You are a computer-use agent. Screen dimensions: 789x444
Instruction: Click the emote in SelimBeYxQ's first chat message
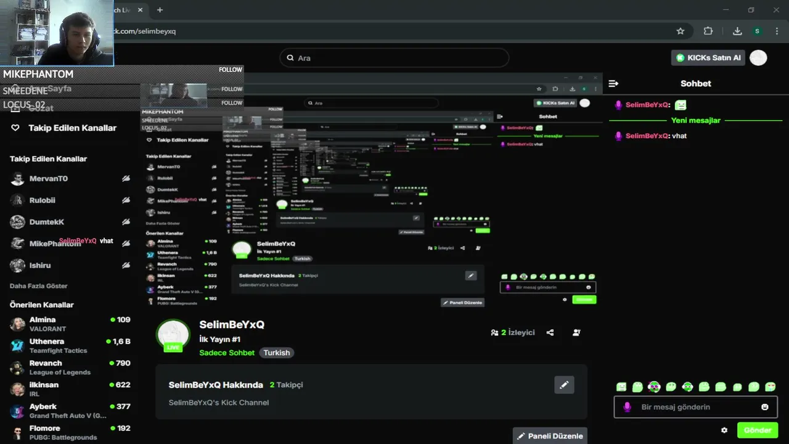click(x=681, y=105)
